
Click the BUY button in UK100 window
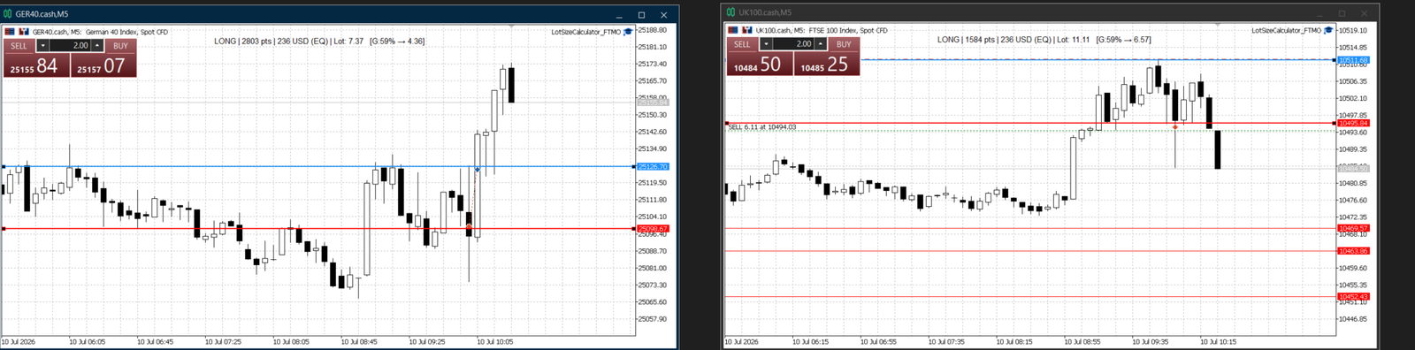click(x=844, y=44)
